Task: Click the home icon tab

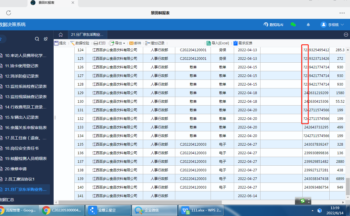Action: coord(61,35)
